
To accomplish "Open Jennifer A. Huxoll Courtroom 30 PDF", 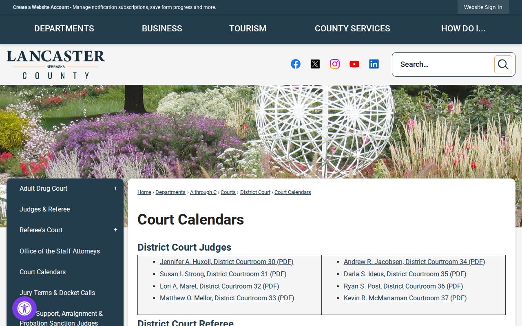I will (227, 262).
